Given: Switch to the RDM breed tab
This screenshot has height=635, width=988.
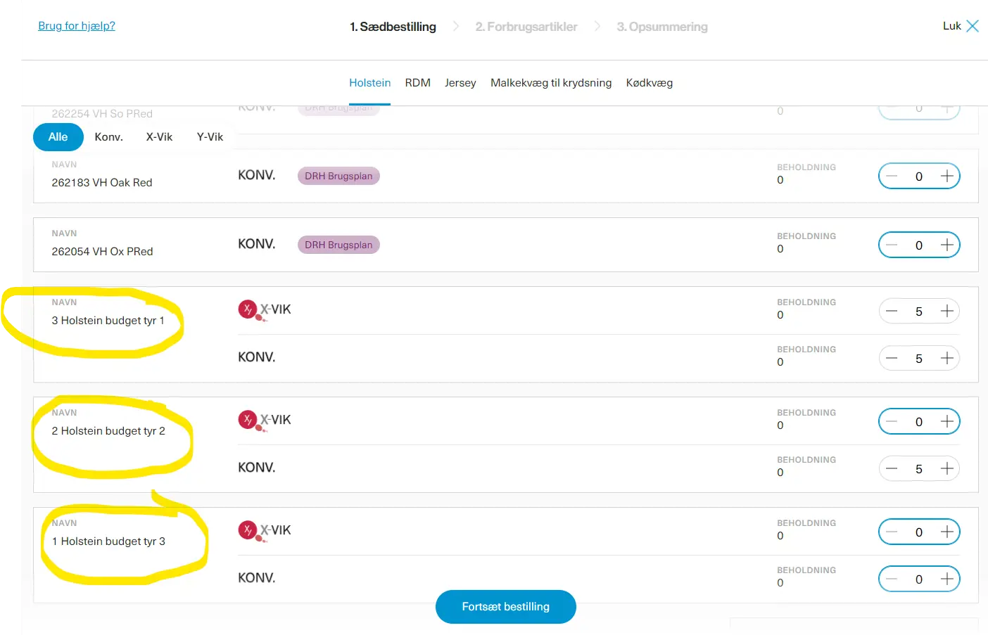Looking at the screenshot, I should point(417,83).
